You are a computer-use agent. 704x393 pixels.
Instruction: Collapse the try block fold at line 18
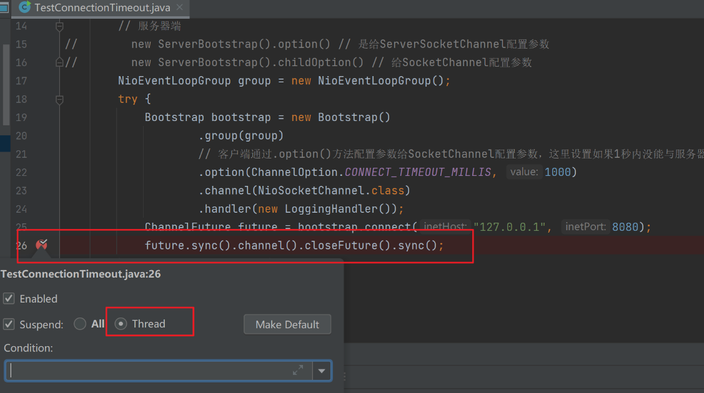[x=60, y=99]
